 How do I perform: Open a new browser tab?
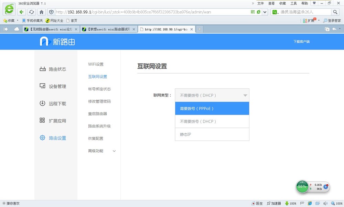199,29
